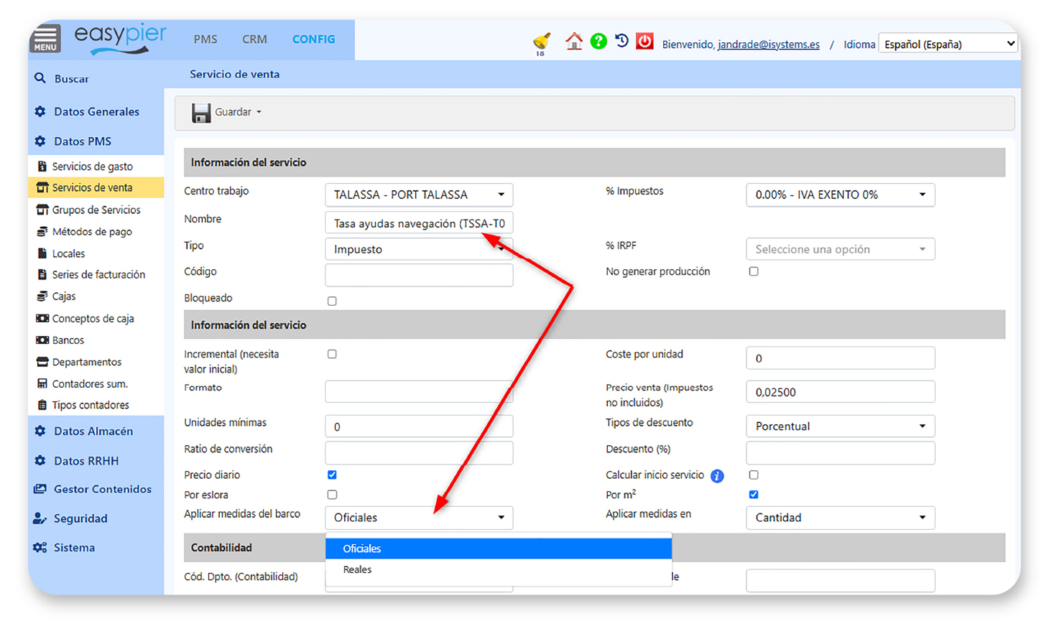
Task: Collapse the Aplicar medidas del barco dropdown
Action: (419, 518)
